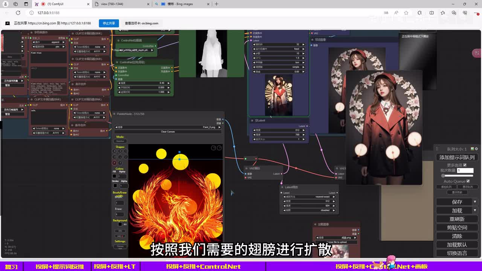Click the browser refresh icon
Viewport: 482px width, 271px height.
tap(18, 13)
